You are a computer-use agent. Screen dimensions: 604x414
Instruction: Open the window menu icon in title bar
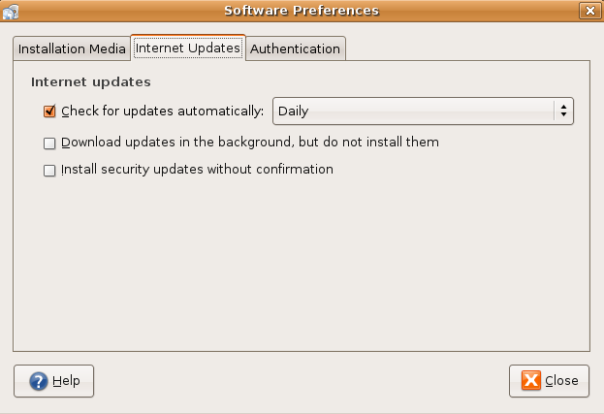12,11
